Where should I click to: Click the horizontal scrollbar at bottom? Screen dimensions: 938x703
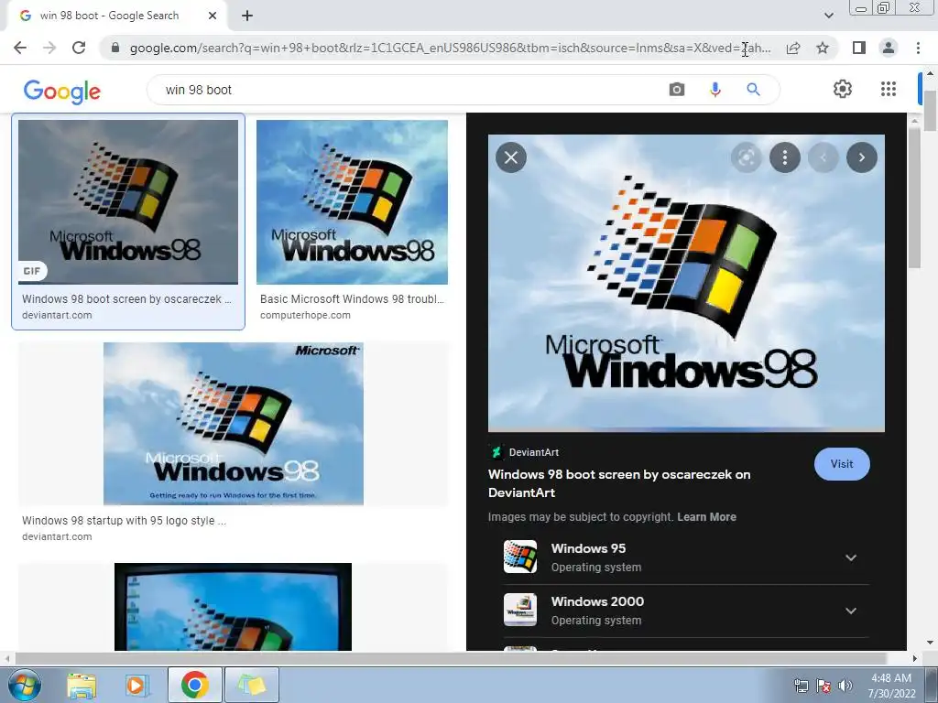click(x=450, y=658)
